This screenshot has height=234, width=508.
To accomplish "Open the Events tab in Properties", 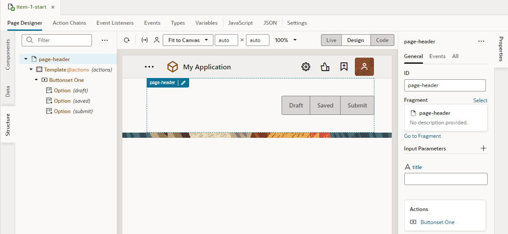I will [x=437, y=56].
